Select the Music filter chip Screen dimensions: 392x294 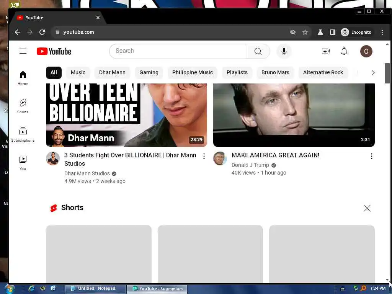click(78, 72)
